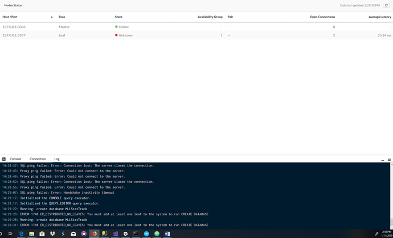Click the 14:29:22 Running create database line
Image resolution: width=393 pixels, height=238 pixels.
coord(44,209)
